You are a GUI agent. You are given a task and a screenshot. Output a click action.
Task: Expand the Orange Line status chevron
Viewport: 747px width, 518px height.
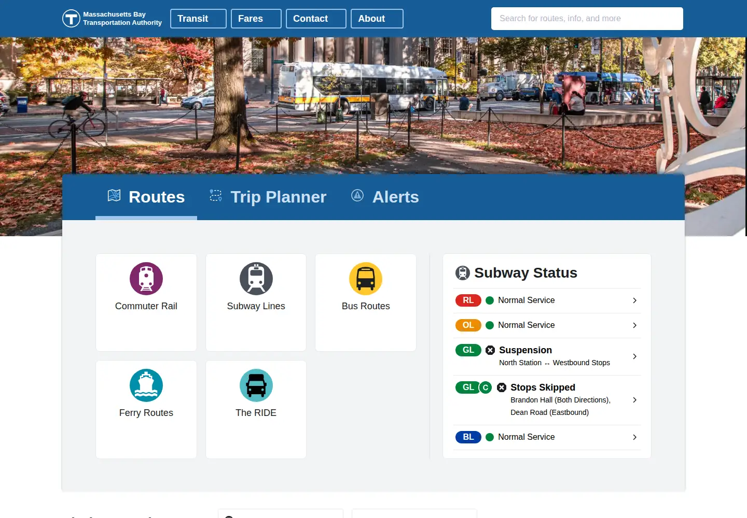[x=634, y=325]
